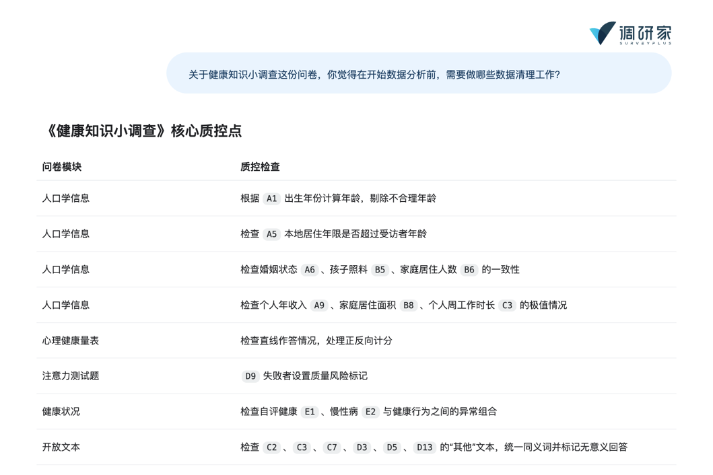Click the B6 tag after 家庭居住人数
The image size is (713, 475).
pyautogui.click(x=469, y=270)
